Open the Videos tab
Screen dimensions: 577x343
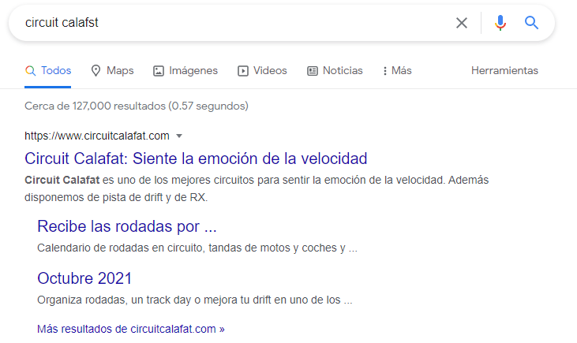coord(262,71)
